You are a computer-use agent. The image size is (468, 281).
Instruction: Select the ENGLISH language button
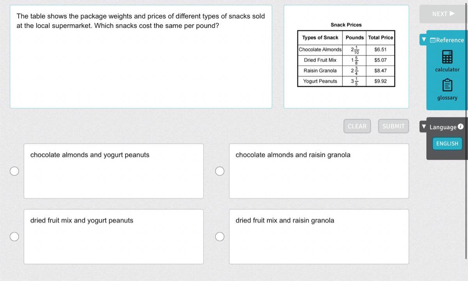coord(447,144)
